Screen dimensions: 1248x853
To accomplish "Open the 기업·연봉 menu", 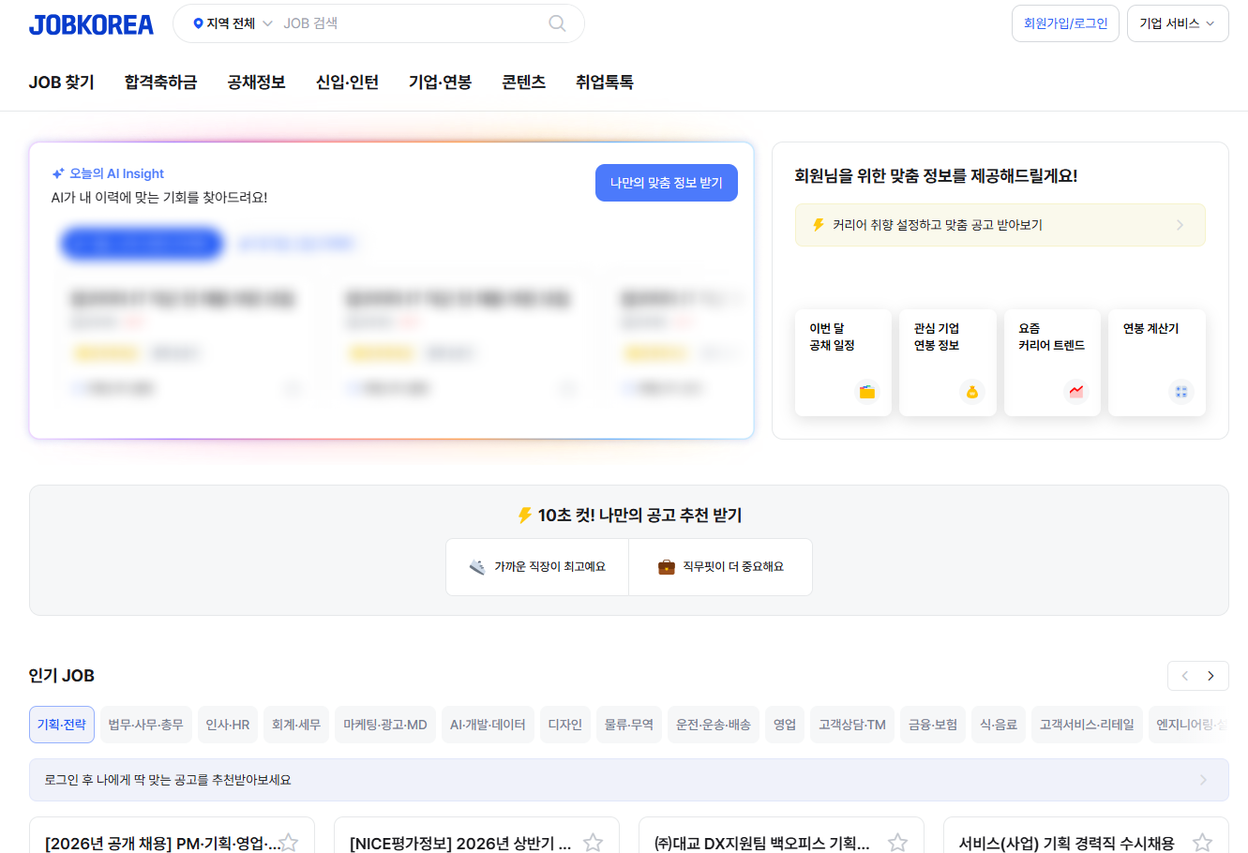I will (440, 82).
